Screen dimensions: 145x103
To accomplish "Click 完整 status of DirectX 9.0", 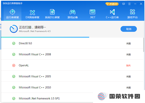I will click(129, 44).
